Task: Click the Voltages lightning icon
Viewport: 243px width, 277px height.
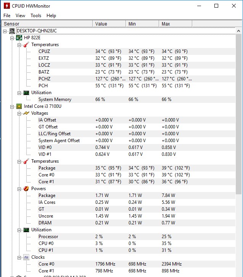Action: click(x=26, y=113)
